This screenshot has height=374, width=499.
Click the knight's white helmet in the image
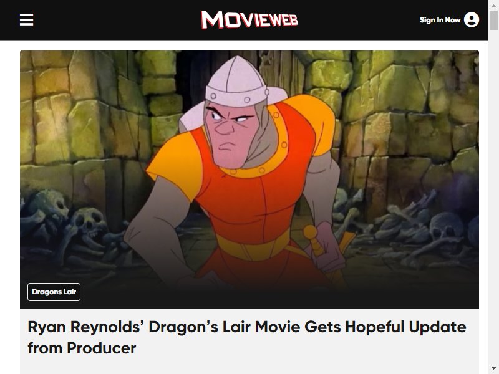coord(238,80)
